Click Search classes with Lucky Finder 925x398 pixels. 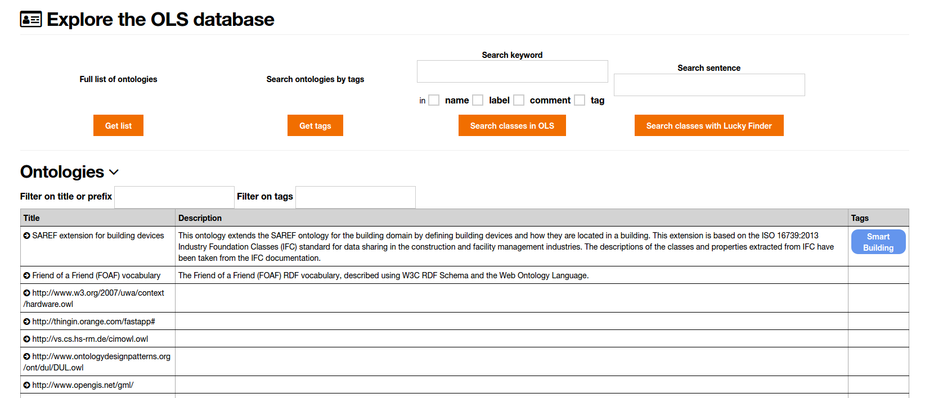coord(709,125)
